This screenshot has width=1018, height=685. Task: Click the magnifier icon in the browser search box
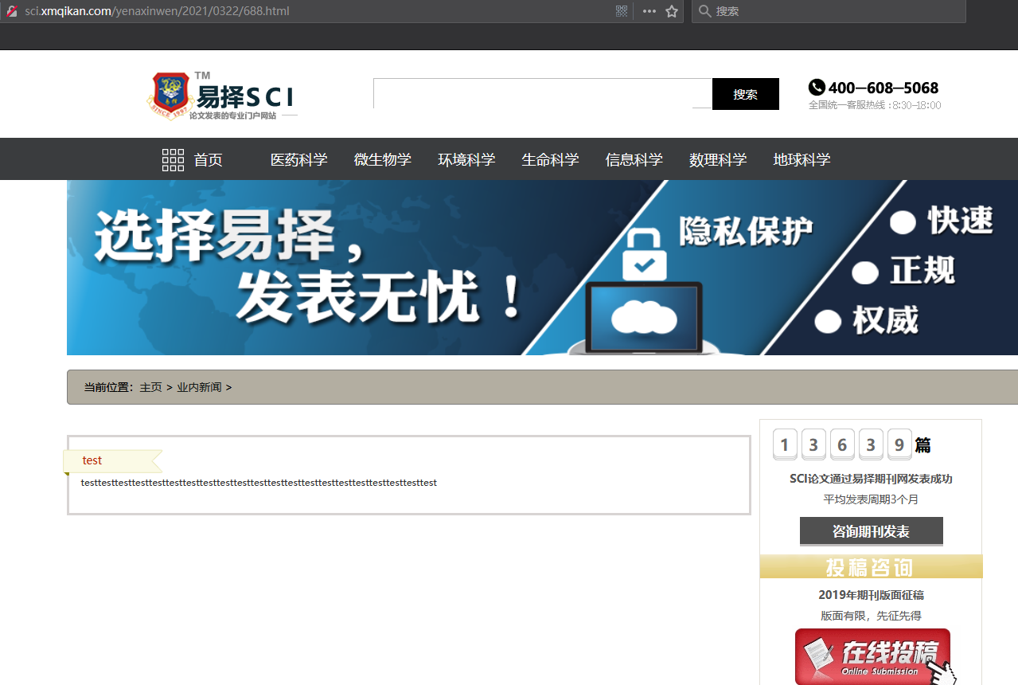[x=704, y=11]
